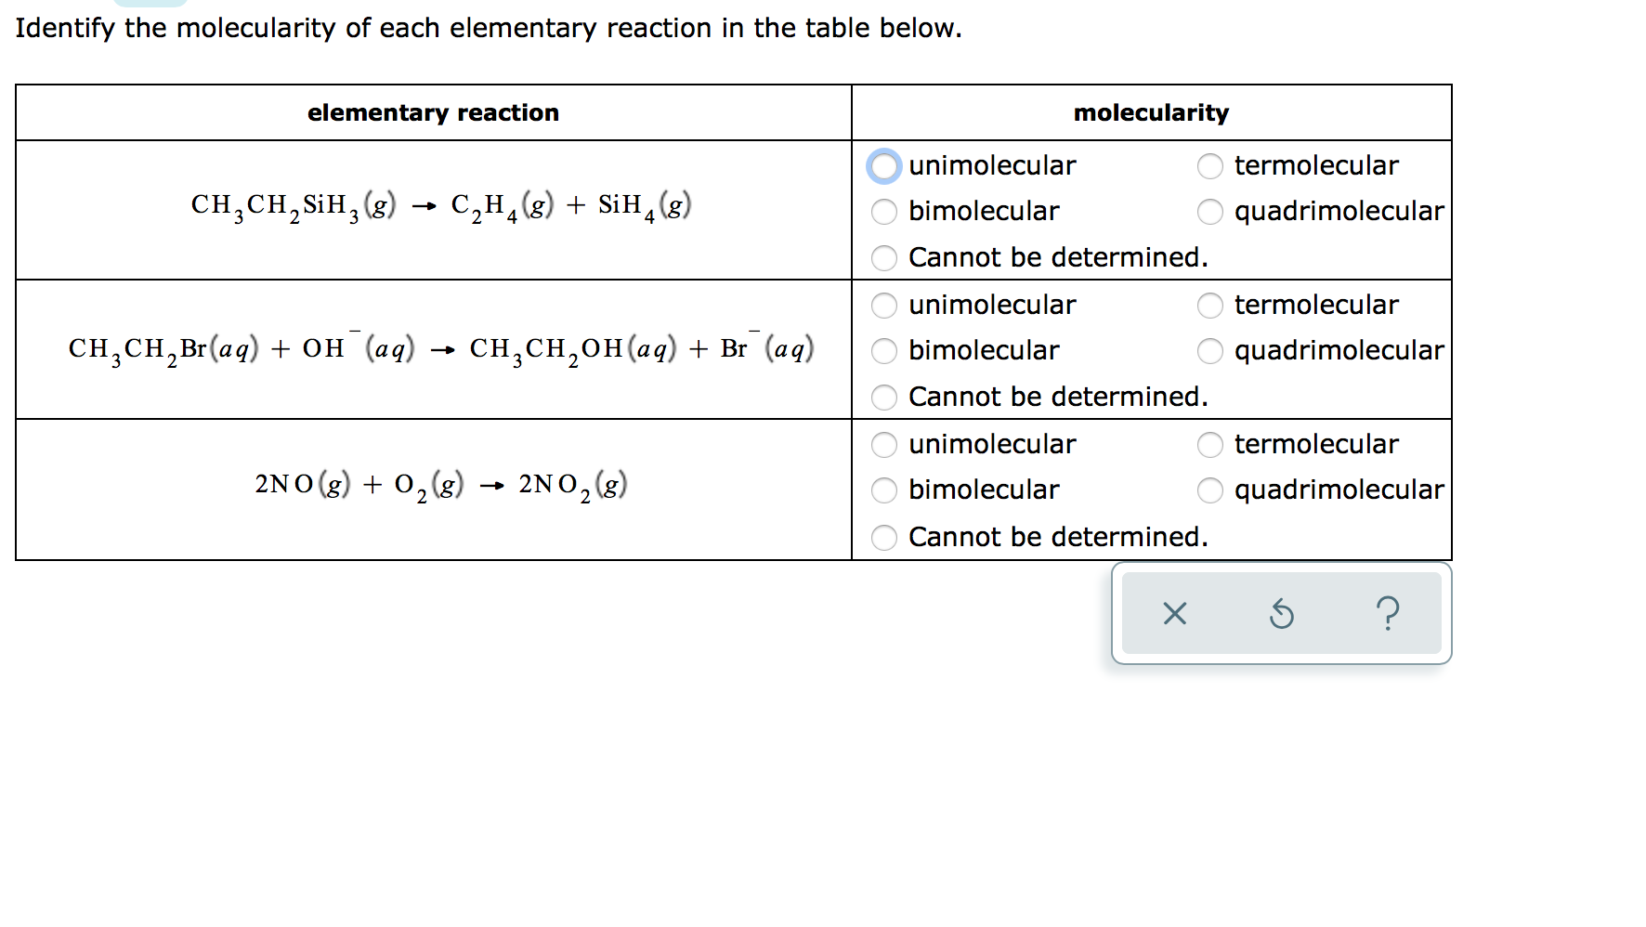Choose Cannot be determined for the third reaction
1646x927 pixels.
pyautogui.click(x=884, y=537)
